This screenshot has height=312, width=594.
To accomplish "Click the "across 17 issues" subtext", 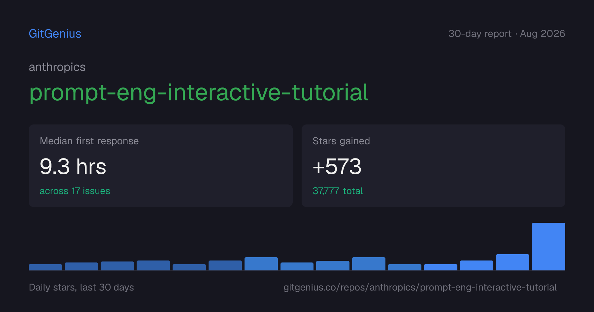I will pos(75,191).
